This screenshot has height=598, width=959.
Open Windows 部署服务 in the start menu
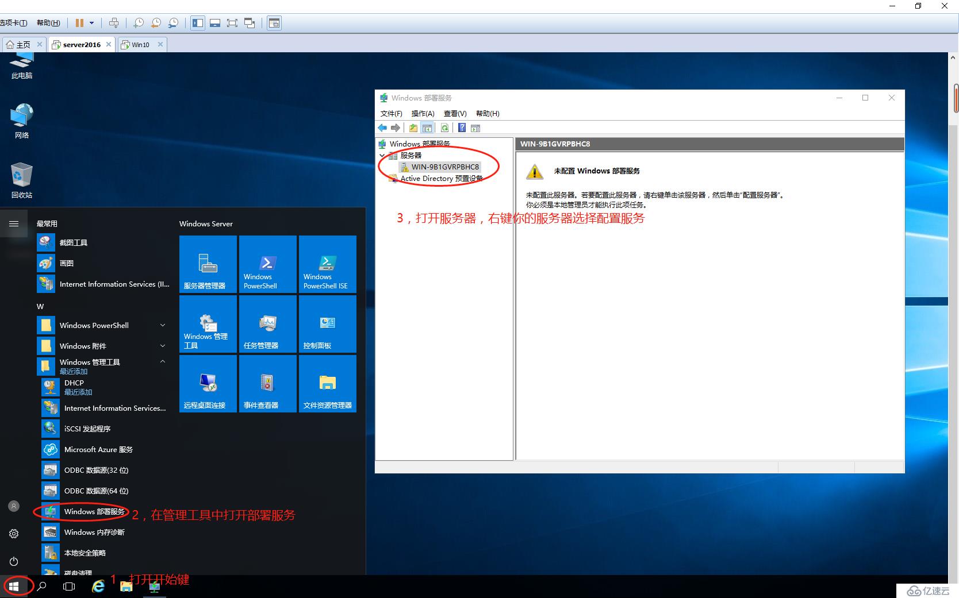tap(105, 511)
